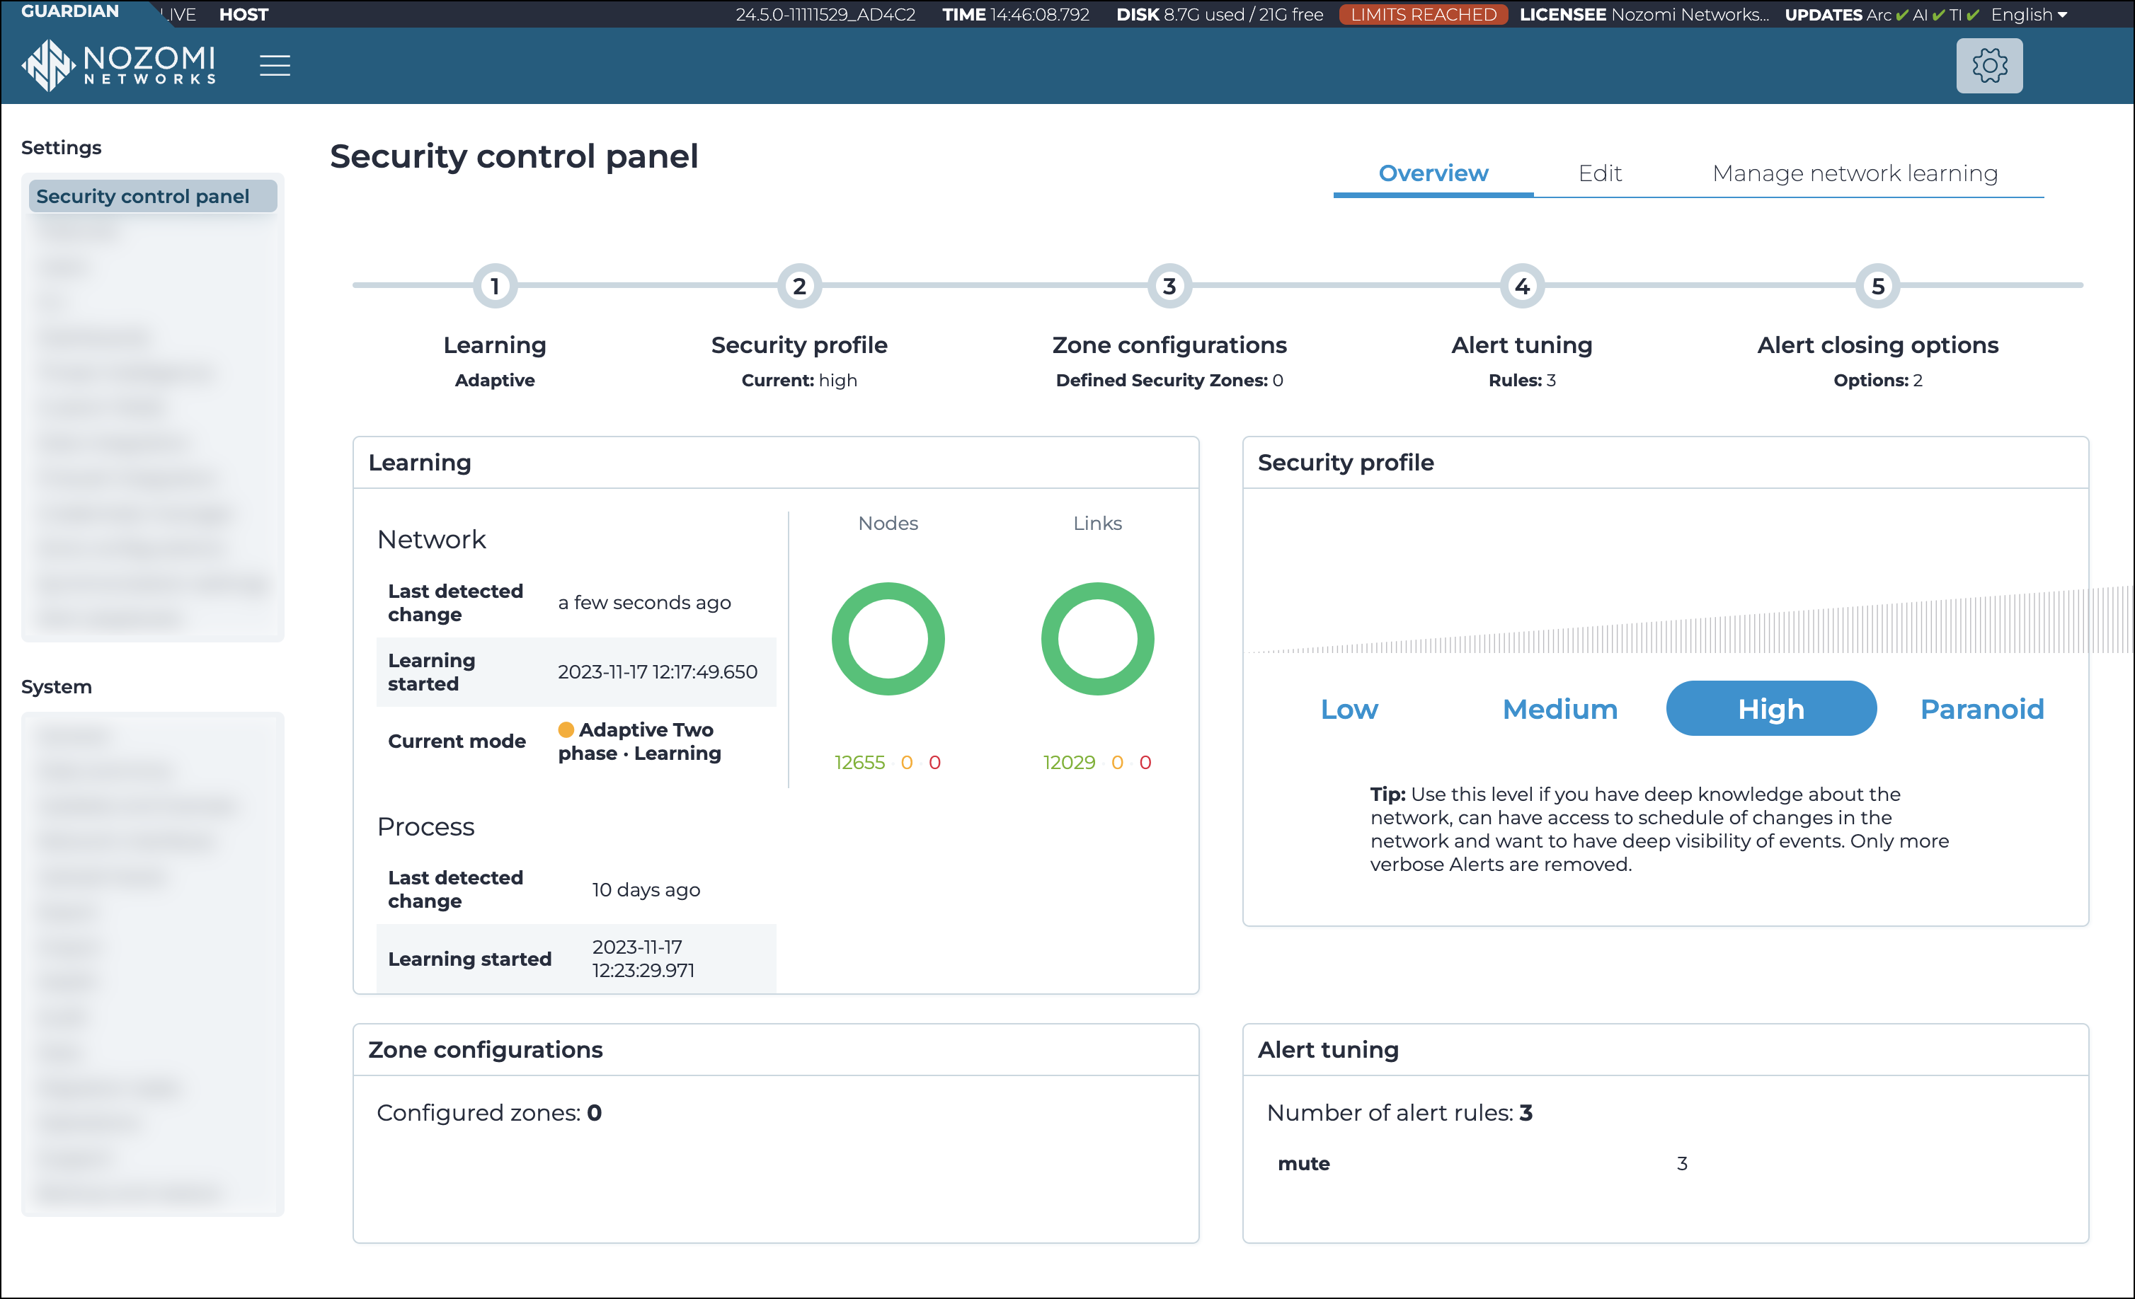Click the process 'Learning started' 12:23:29.971 value

click(643, 959)
